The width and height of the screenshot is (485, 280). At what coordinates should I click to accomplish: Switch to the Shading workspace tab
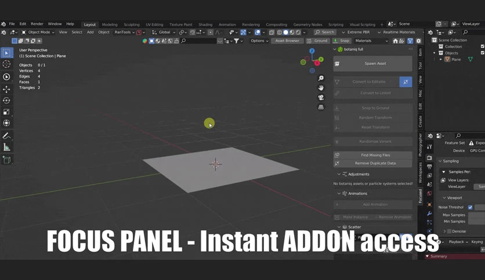pos(205,25)
